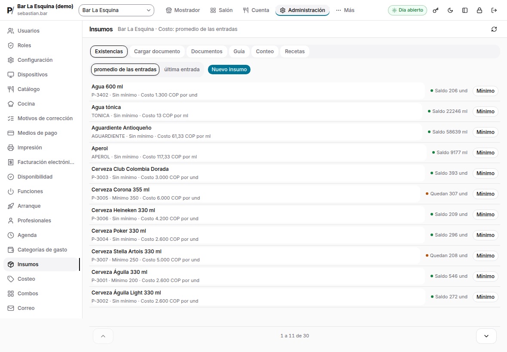Go to next page with down chevron
The height and width of the screenshot is (352, 507).
(486, 336)
